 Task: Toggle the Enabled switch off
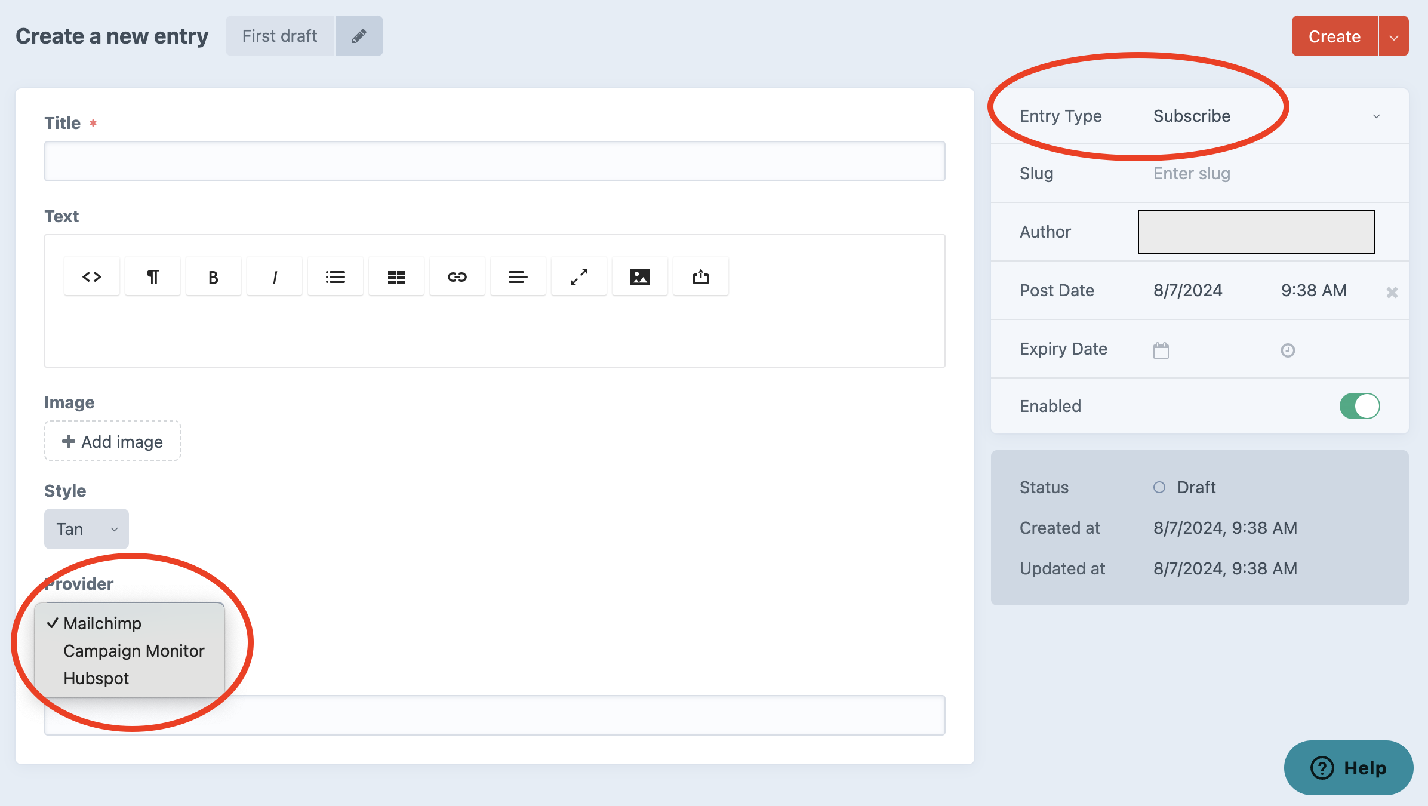1359,406
